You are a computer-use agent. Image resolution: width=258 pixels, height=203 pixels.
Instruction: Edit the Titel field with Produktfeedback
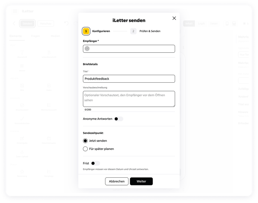click(129, 79)
